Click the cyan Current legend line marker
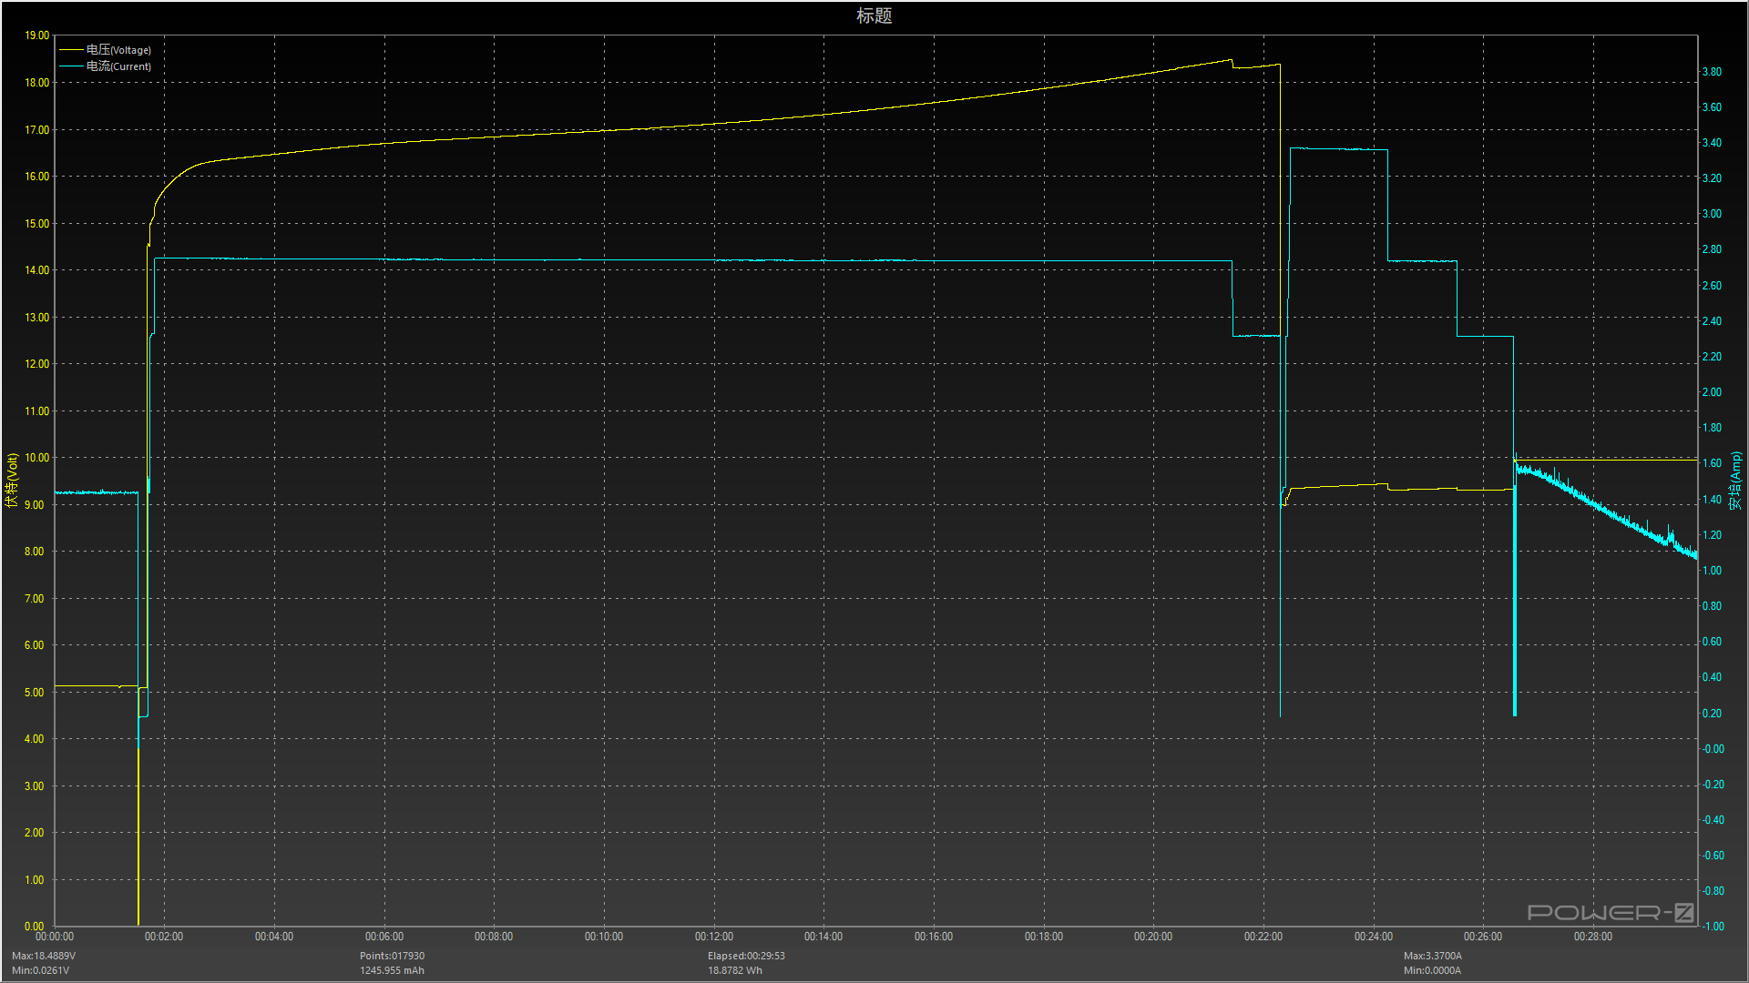The image size is (1749, 983). tap(71, 66)
